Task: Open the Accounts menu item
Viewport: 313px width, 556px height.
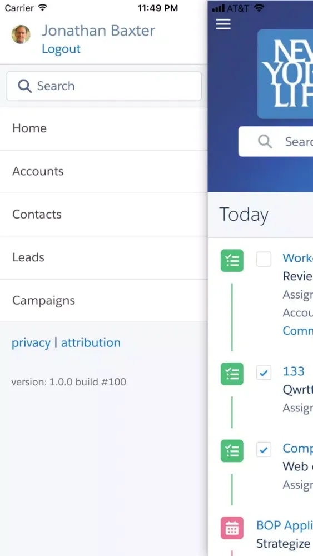Action: (103, 171)
